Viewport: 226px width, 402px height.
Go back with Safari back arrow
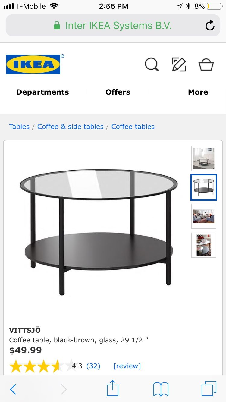pos(13,389)
